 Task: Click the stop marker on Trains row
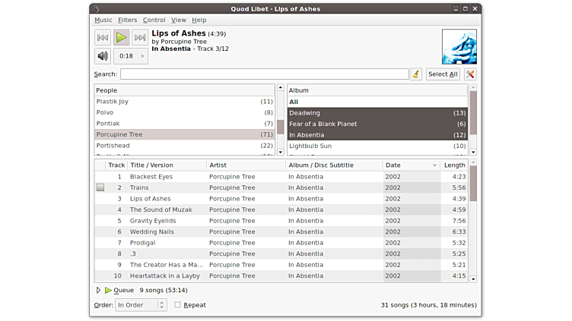pos(100,187)
